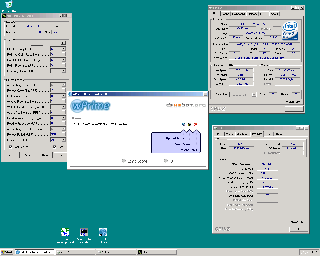Click the wPrime logo image
This screenshot has width=320, height=256.
tap(90, 106)
